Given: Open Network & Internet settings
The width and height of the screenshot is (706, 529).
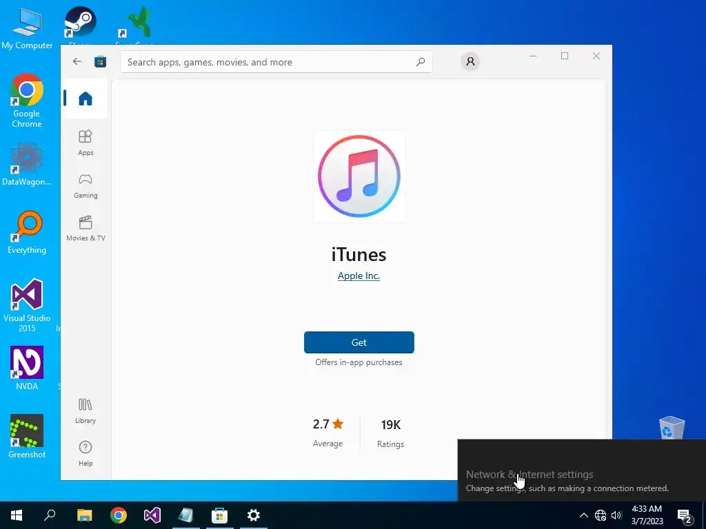Looking at the screenshot, I should click(x=529, y=474).
